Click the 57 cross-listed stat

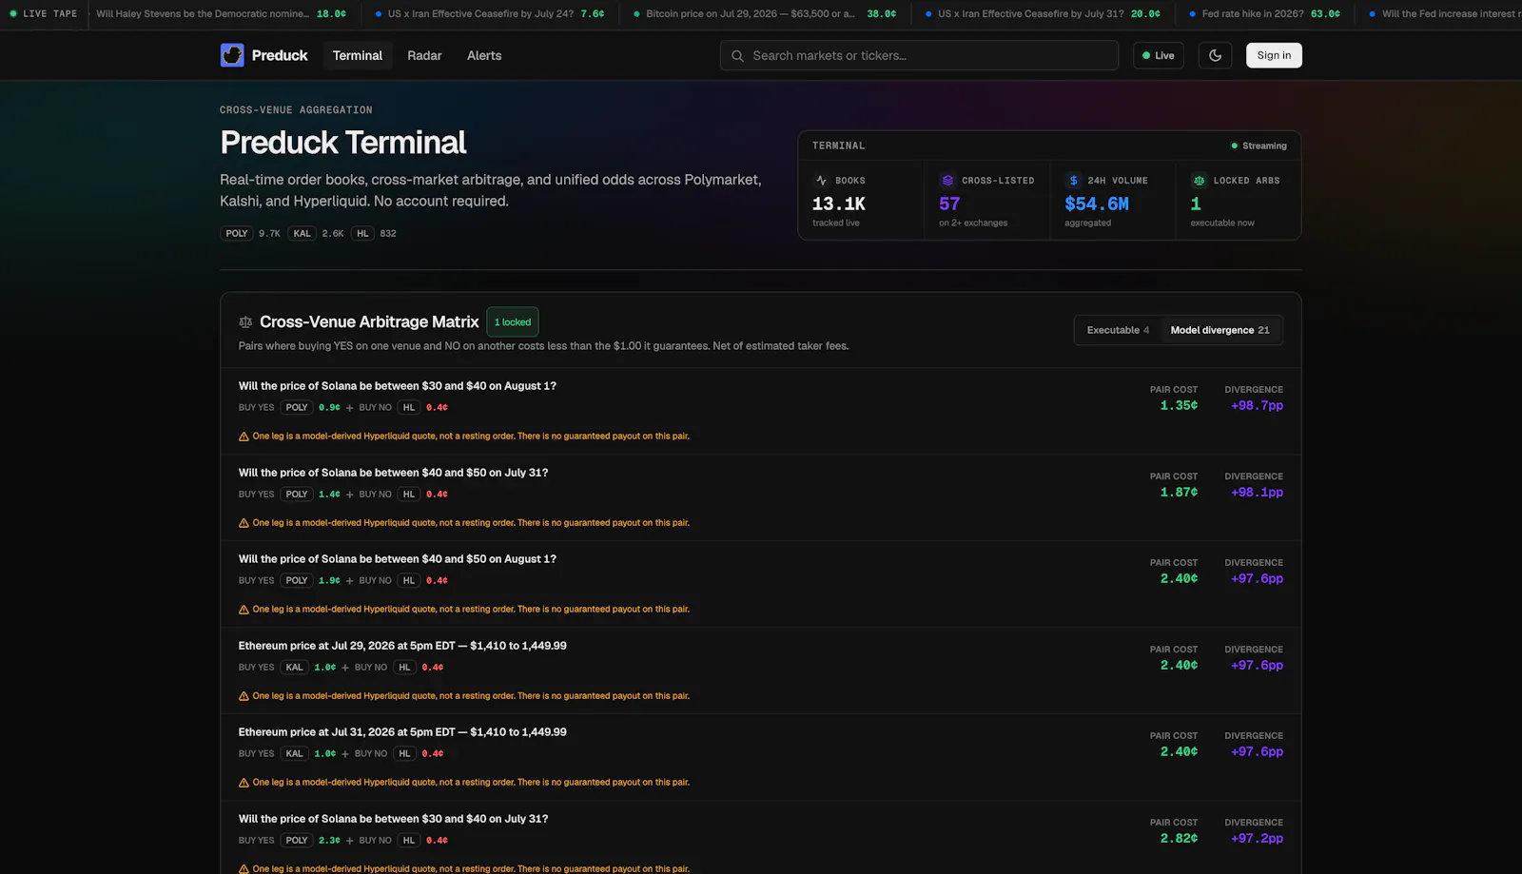(949, 204)
